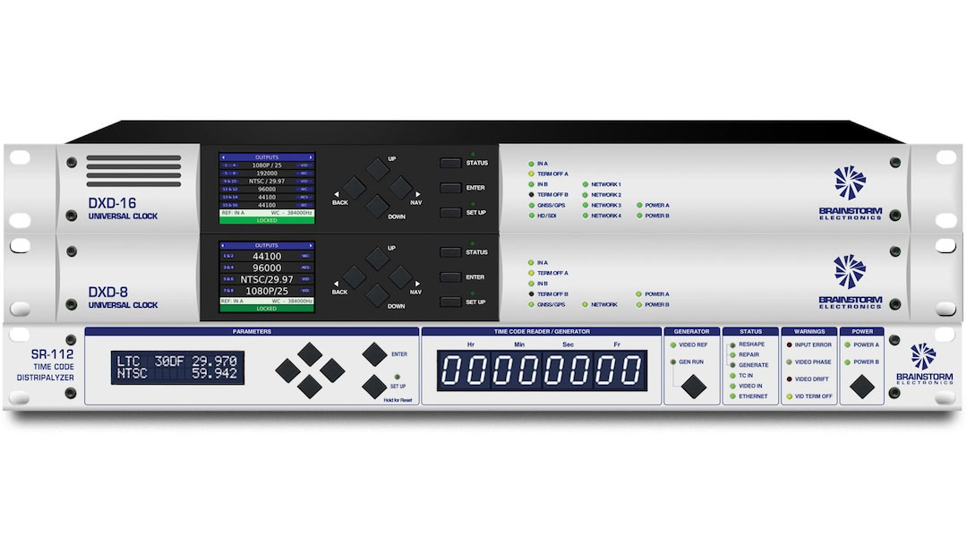Image resolution: width=967 pixels, height=544 pixels.
Task: Push the UP diamond key on DXD-8
Action: [377, 259]
